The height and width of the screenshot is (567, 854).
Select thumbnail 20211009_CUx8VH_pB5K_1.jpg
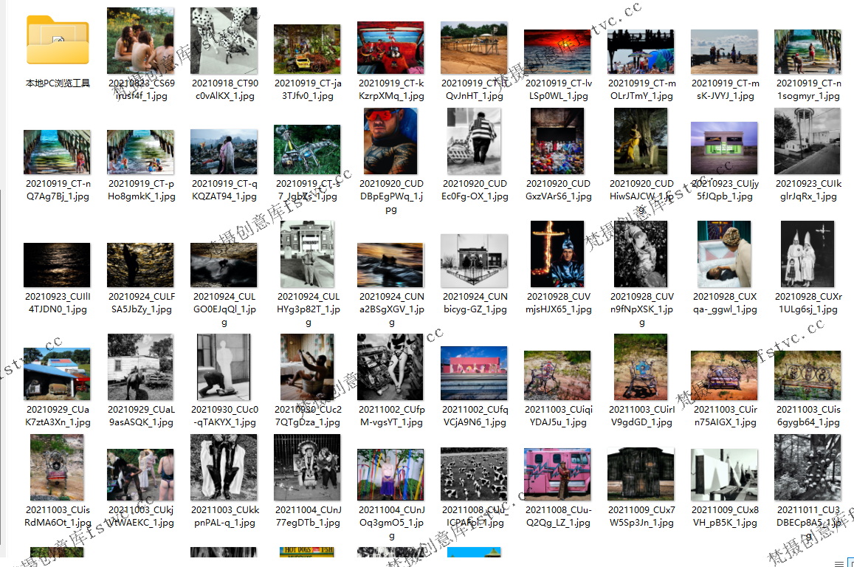(x=724, y=475)
